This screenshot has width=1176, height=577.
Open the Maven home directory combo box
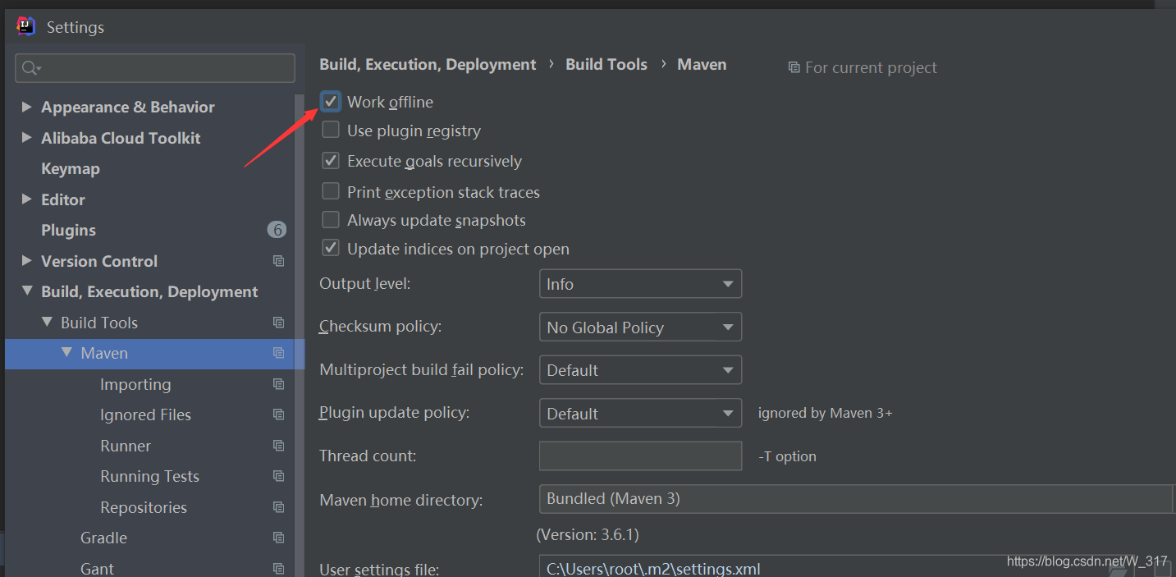coord(857,499)
